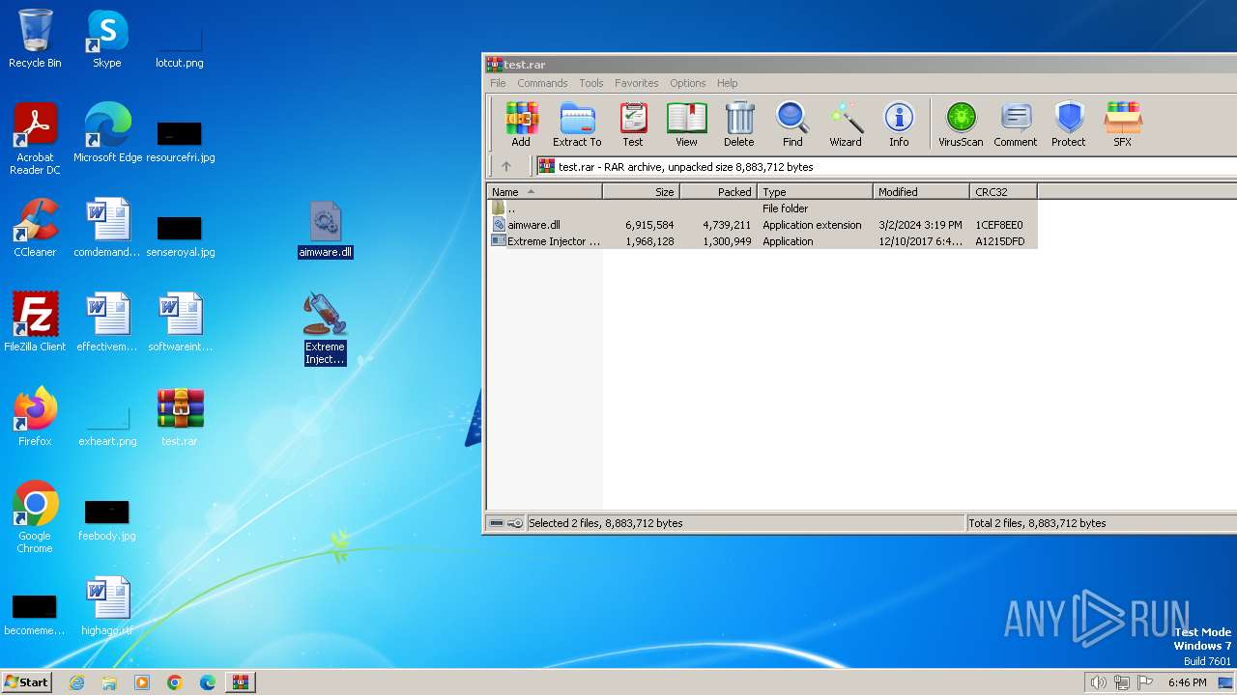1237x695 pixels.
Task: Open the Find magnifier tool
Action: 792,125
